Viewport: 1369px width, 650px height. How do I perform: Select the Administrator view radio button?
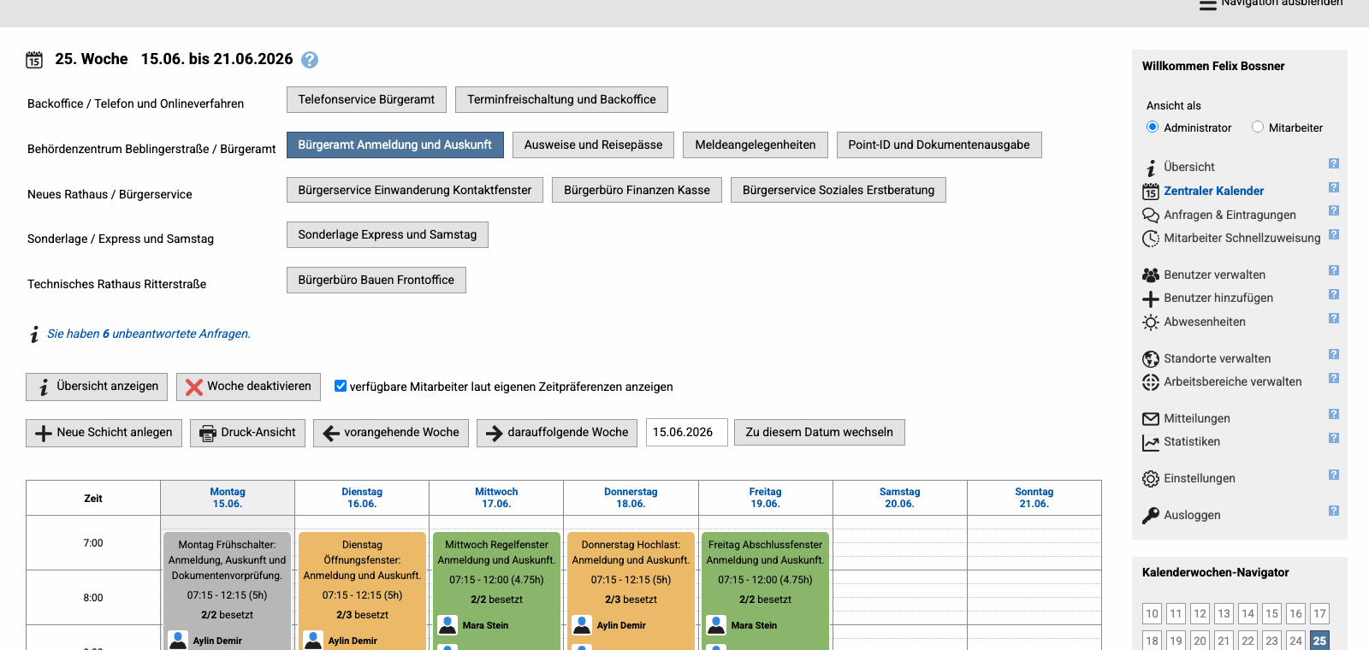tap(1153, 127)
